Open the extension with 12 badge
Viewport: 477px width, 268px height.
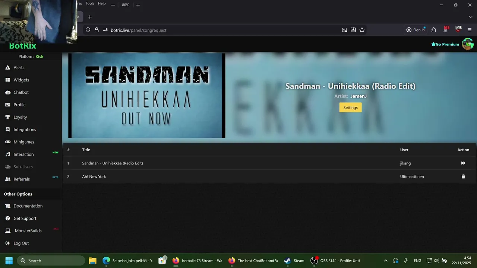click(x=446, y=30)
